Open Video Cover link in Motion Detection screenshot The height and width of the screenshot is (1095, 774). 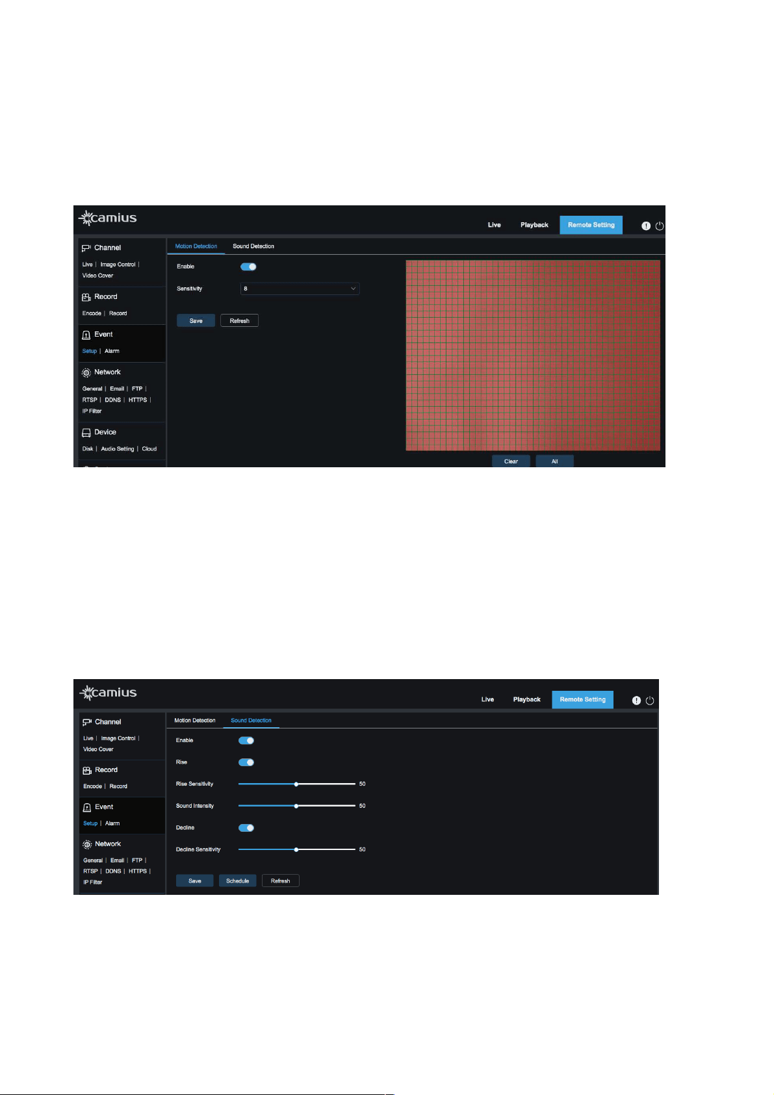point(97,276)
